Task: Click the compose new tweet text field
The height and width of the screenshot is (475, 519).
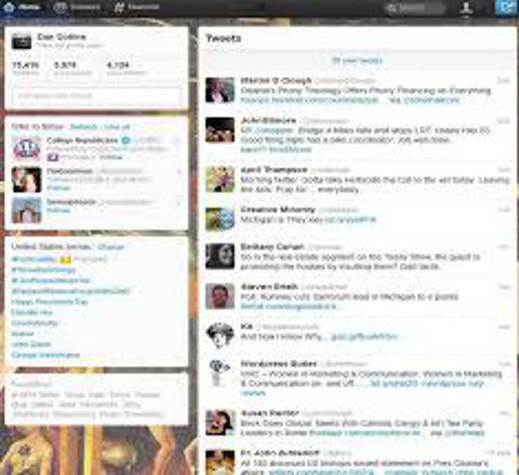Action: click(96, 96)
